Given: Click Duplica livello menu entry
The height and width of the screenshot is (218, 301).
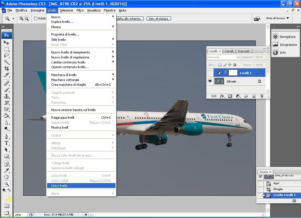Looking at the screenshot, I should (x=62, y=22).
